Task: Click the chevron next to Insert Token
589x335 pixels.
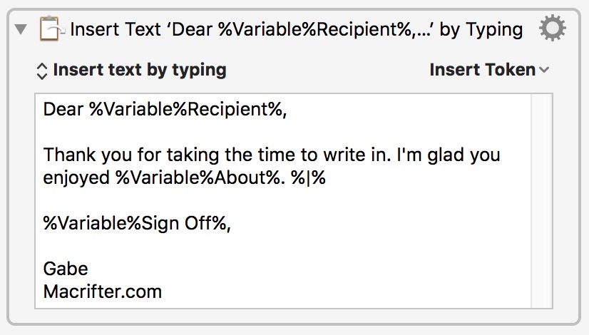Action: [x=544, y=70]
